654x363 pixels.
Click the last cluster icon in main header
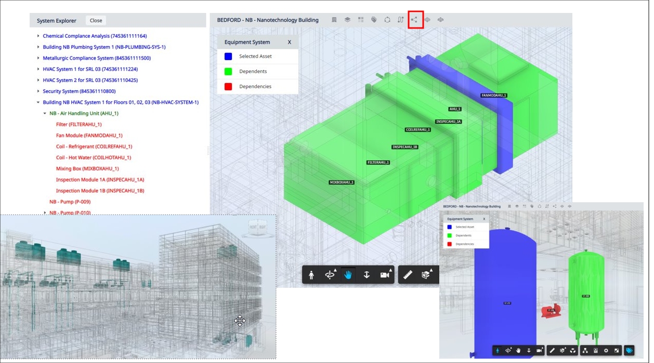[441, 20]
